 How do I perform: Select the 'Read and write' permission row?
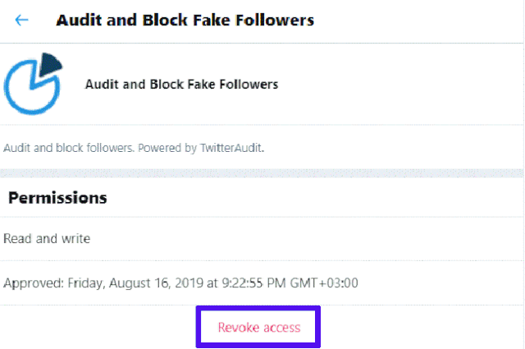[x=262, y=239]
